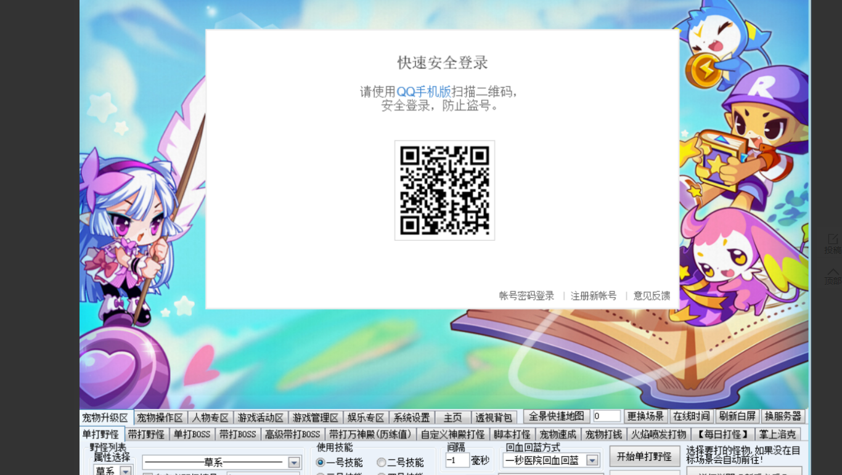Open the 游戏管理区 tab
Image resolution: width=842 pixels, height=475 pixels.
click(316, 418)
